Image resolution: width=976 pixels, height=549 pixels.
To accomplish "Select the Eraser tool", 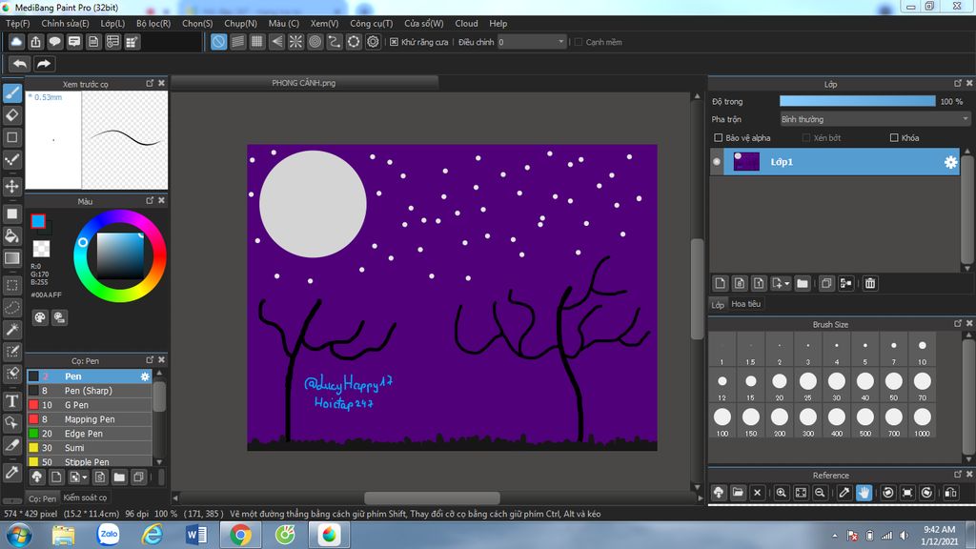I will point(11,115).
